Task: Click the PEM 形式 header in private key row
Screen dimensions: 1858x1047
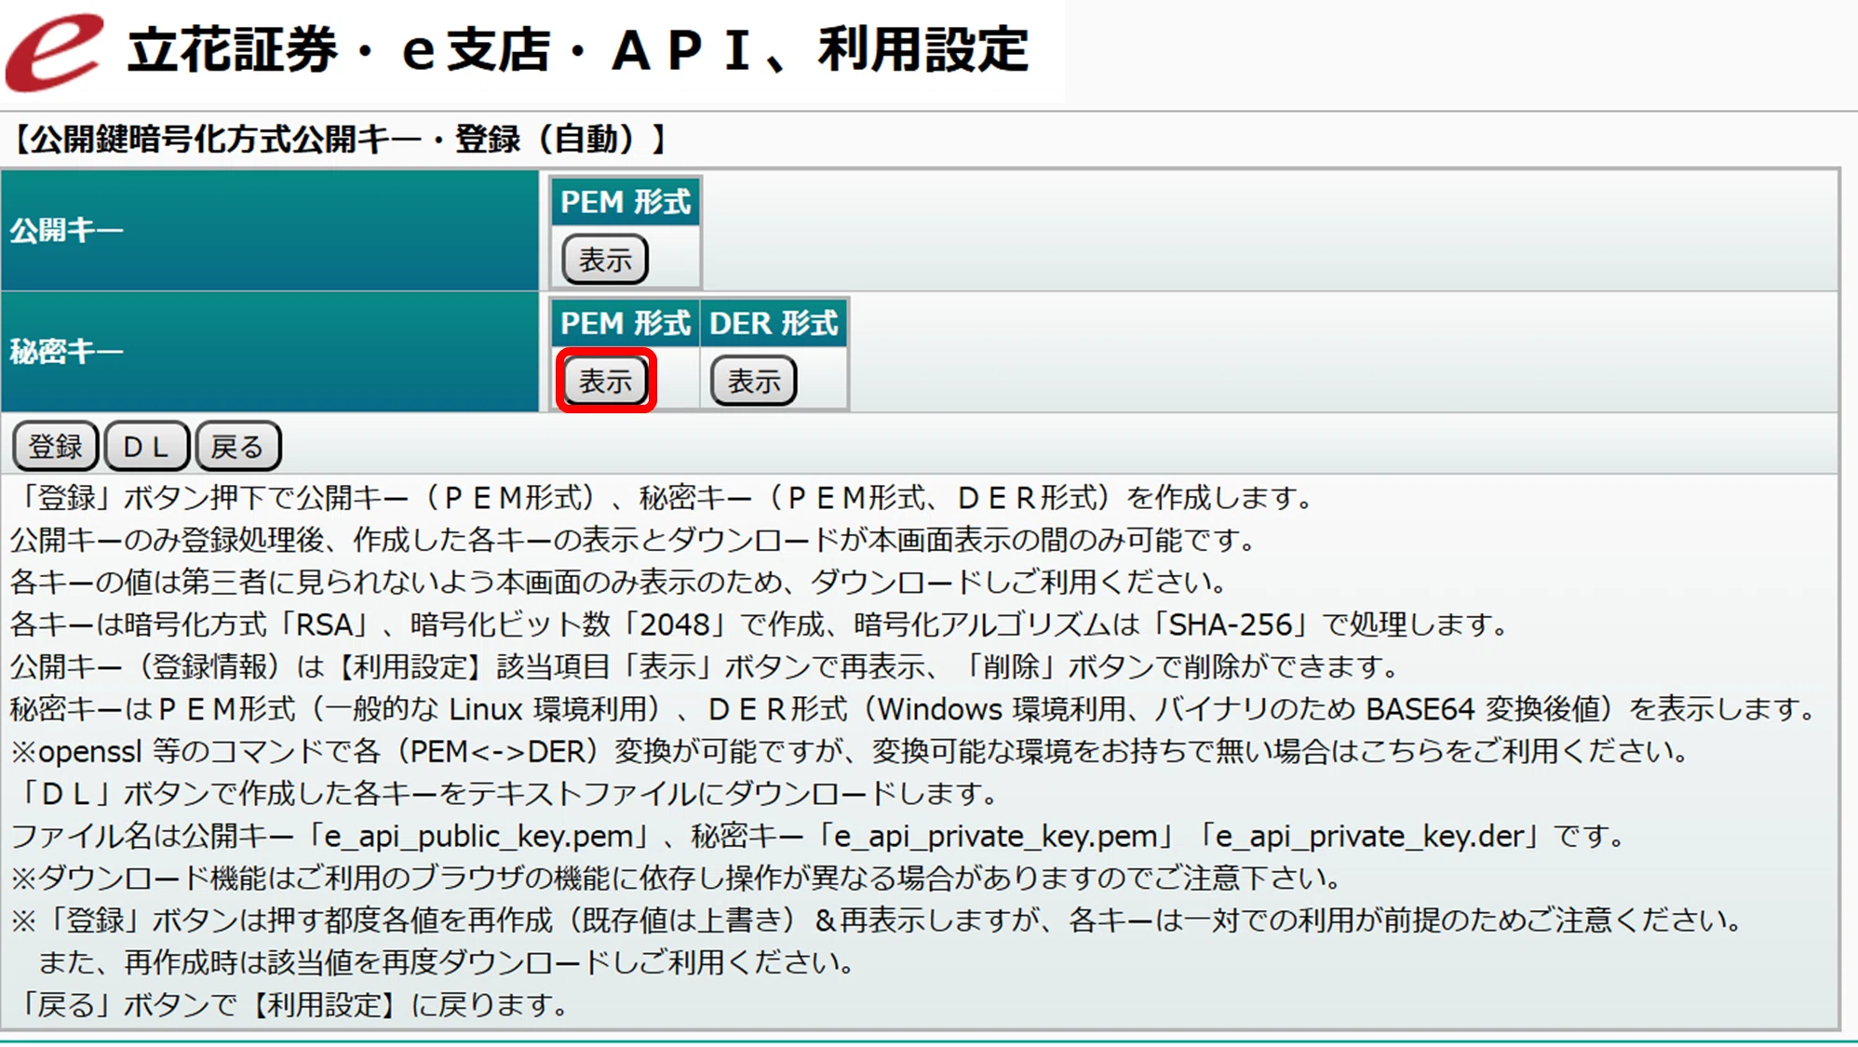Action: [x=626, y=323]
